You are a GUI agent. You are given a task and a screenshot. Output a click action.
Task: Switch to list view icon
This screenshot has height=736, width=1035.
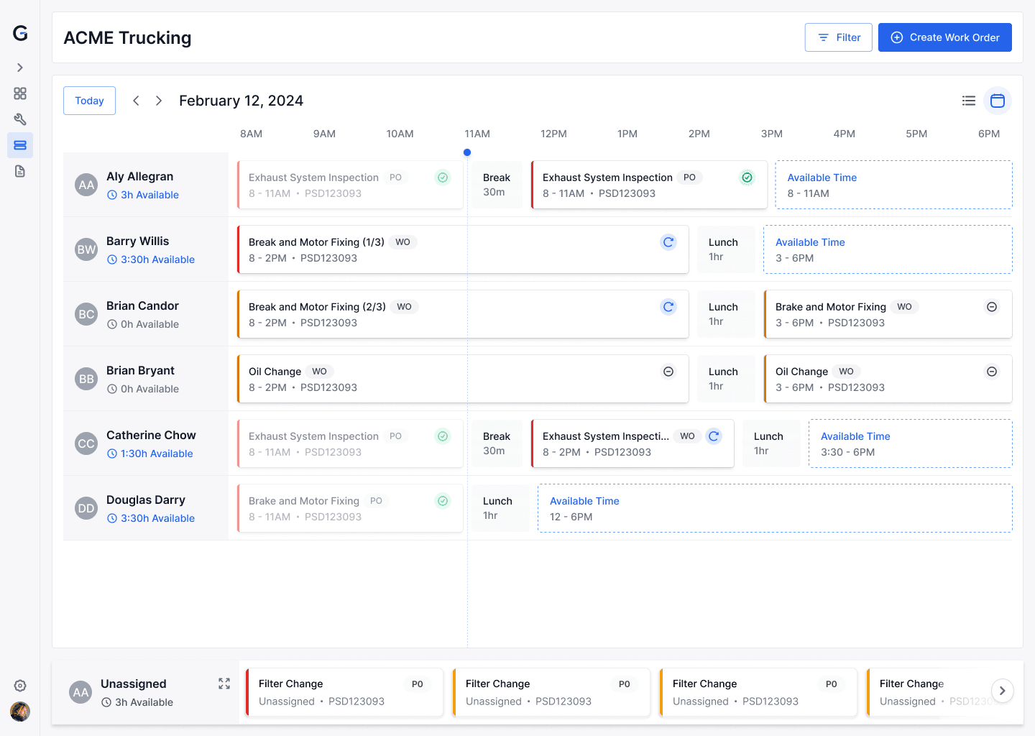(x=969, y=101)
